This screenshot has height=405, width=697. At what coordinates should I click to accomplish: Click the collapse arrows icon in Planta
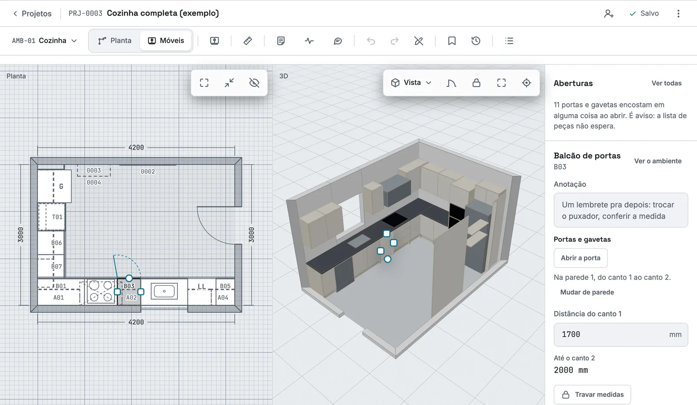[x=229, y=83]
